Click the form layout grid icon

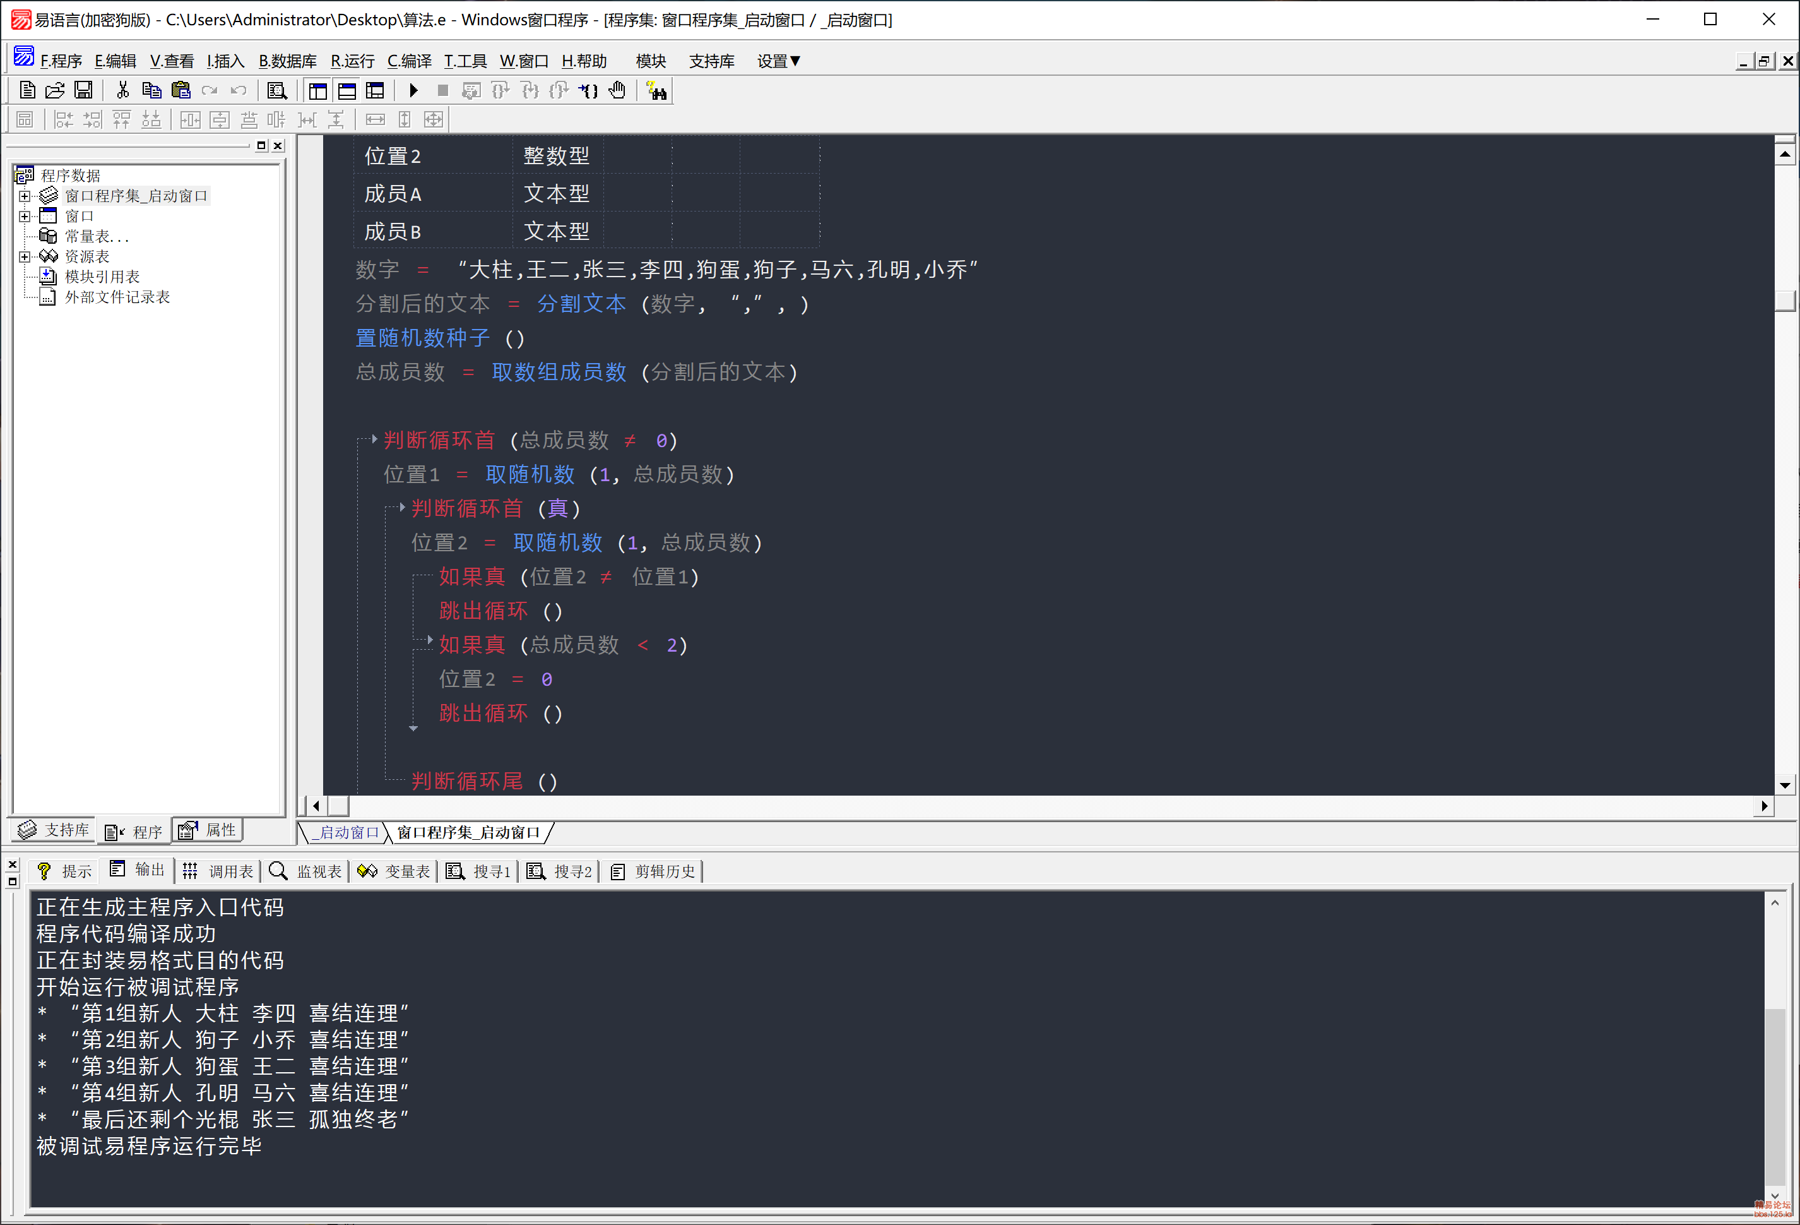[x=25, y=119]
